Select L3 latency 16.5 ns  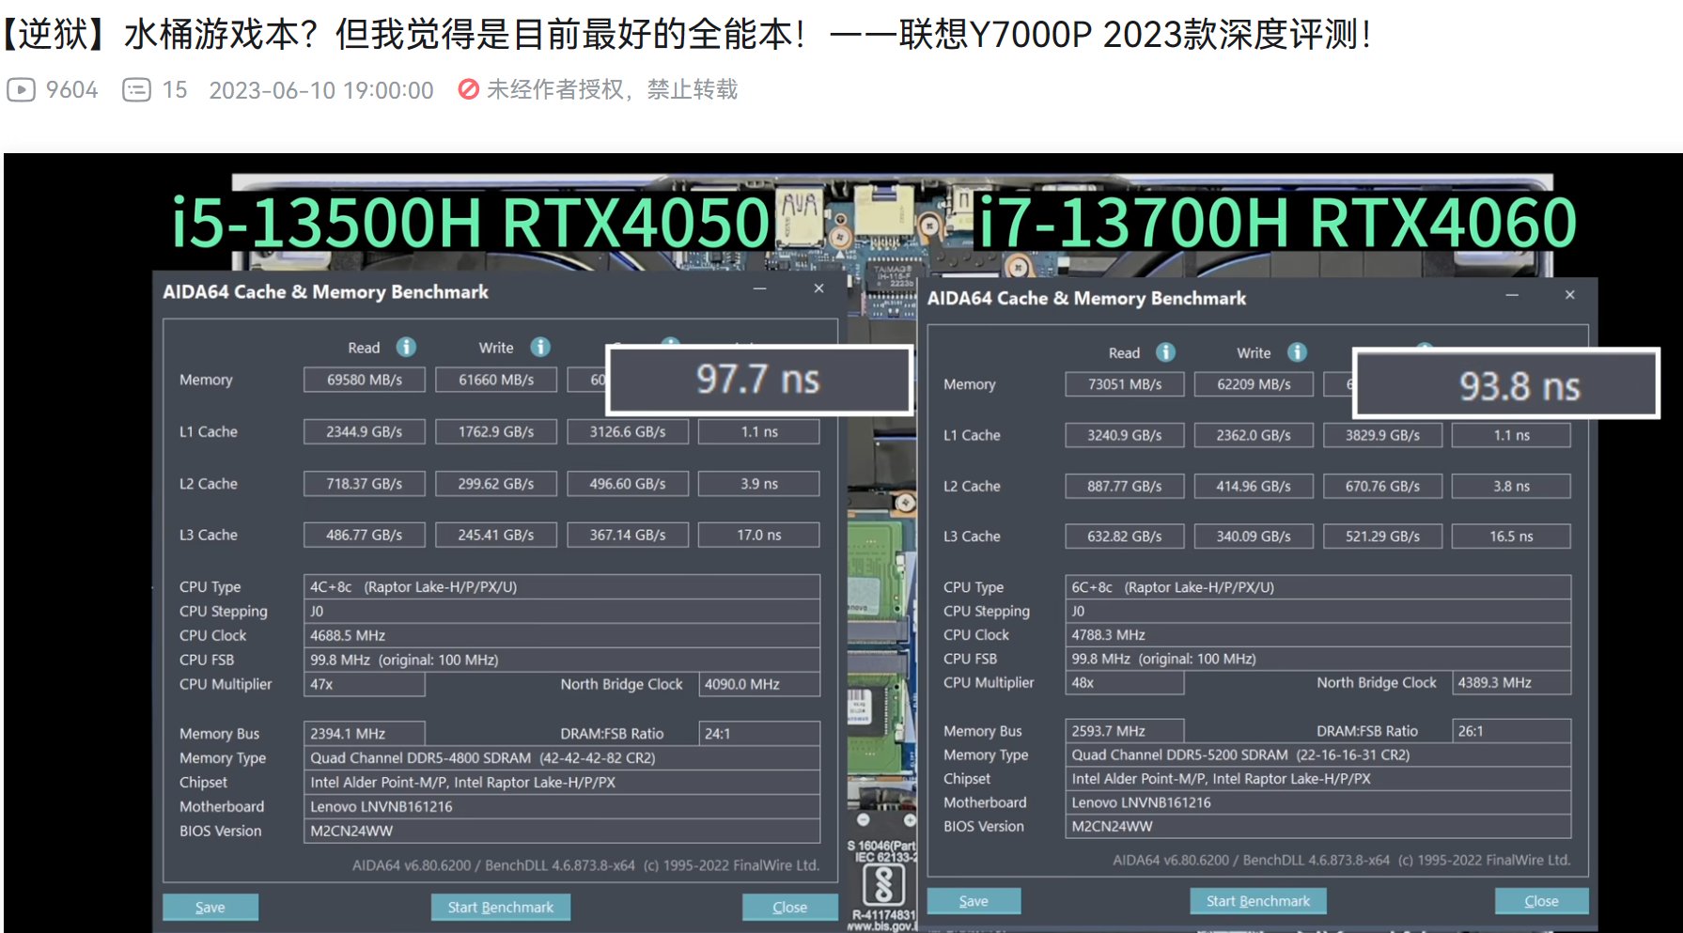1511,536
